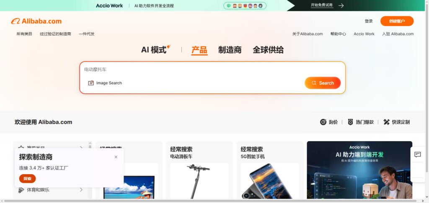
Task: Focus the 电动摩托车 search input
Action: [212, 69]
